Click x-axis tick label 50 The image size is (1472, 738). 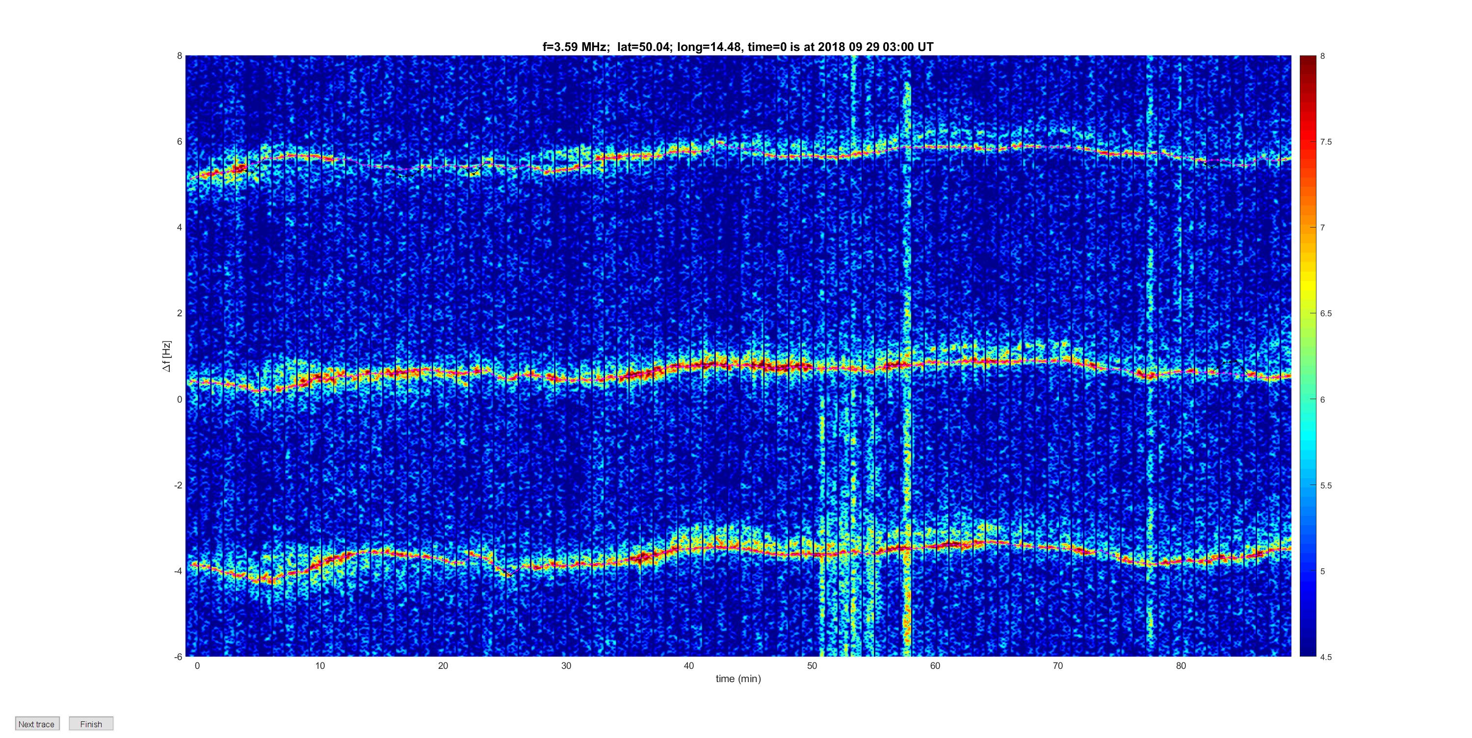coord(812,666)
